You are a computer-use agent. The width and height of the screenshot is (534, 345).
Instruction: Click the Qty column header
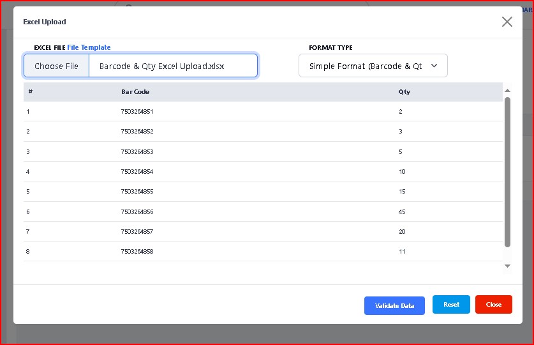404,92
